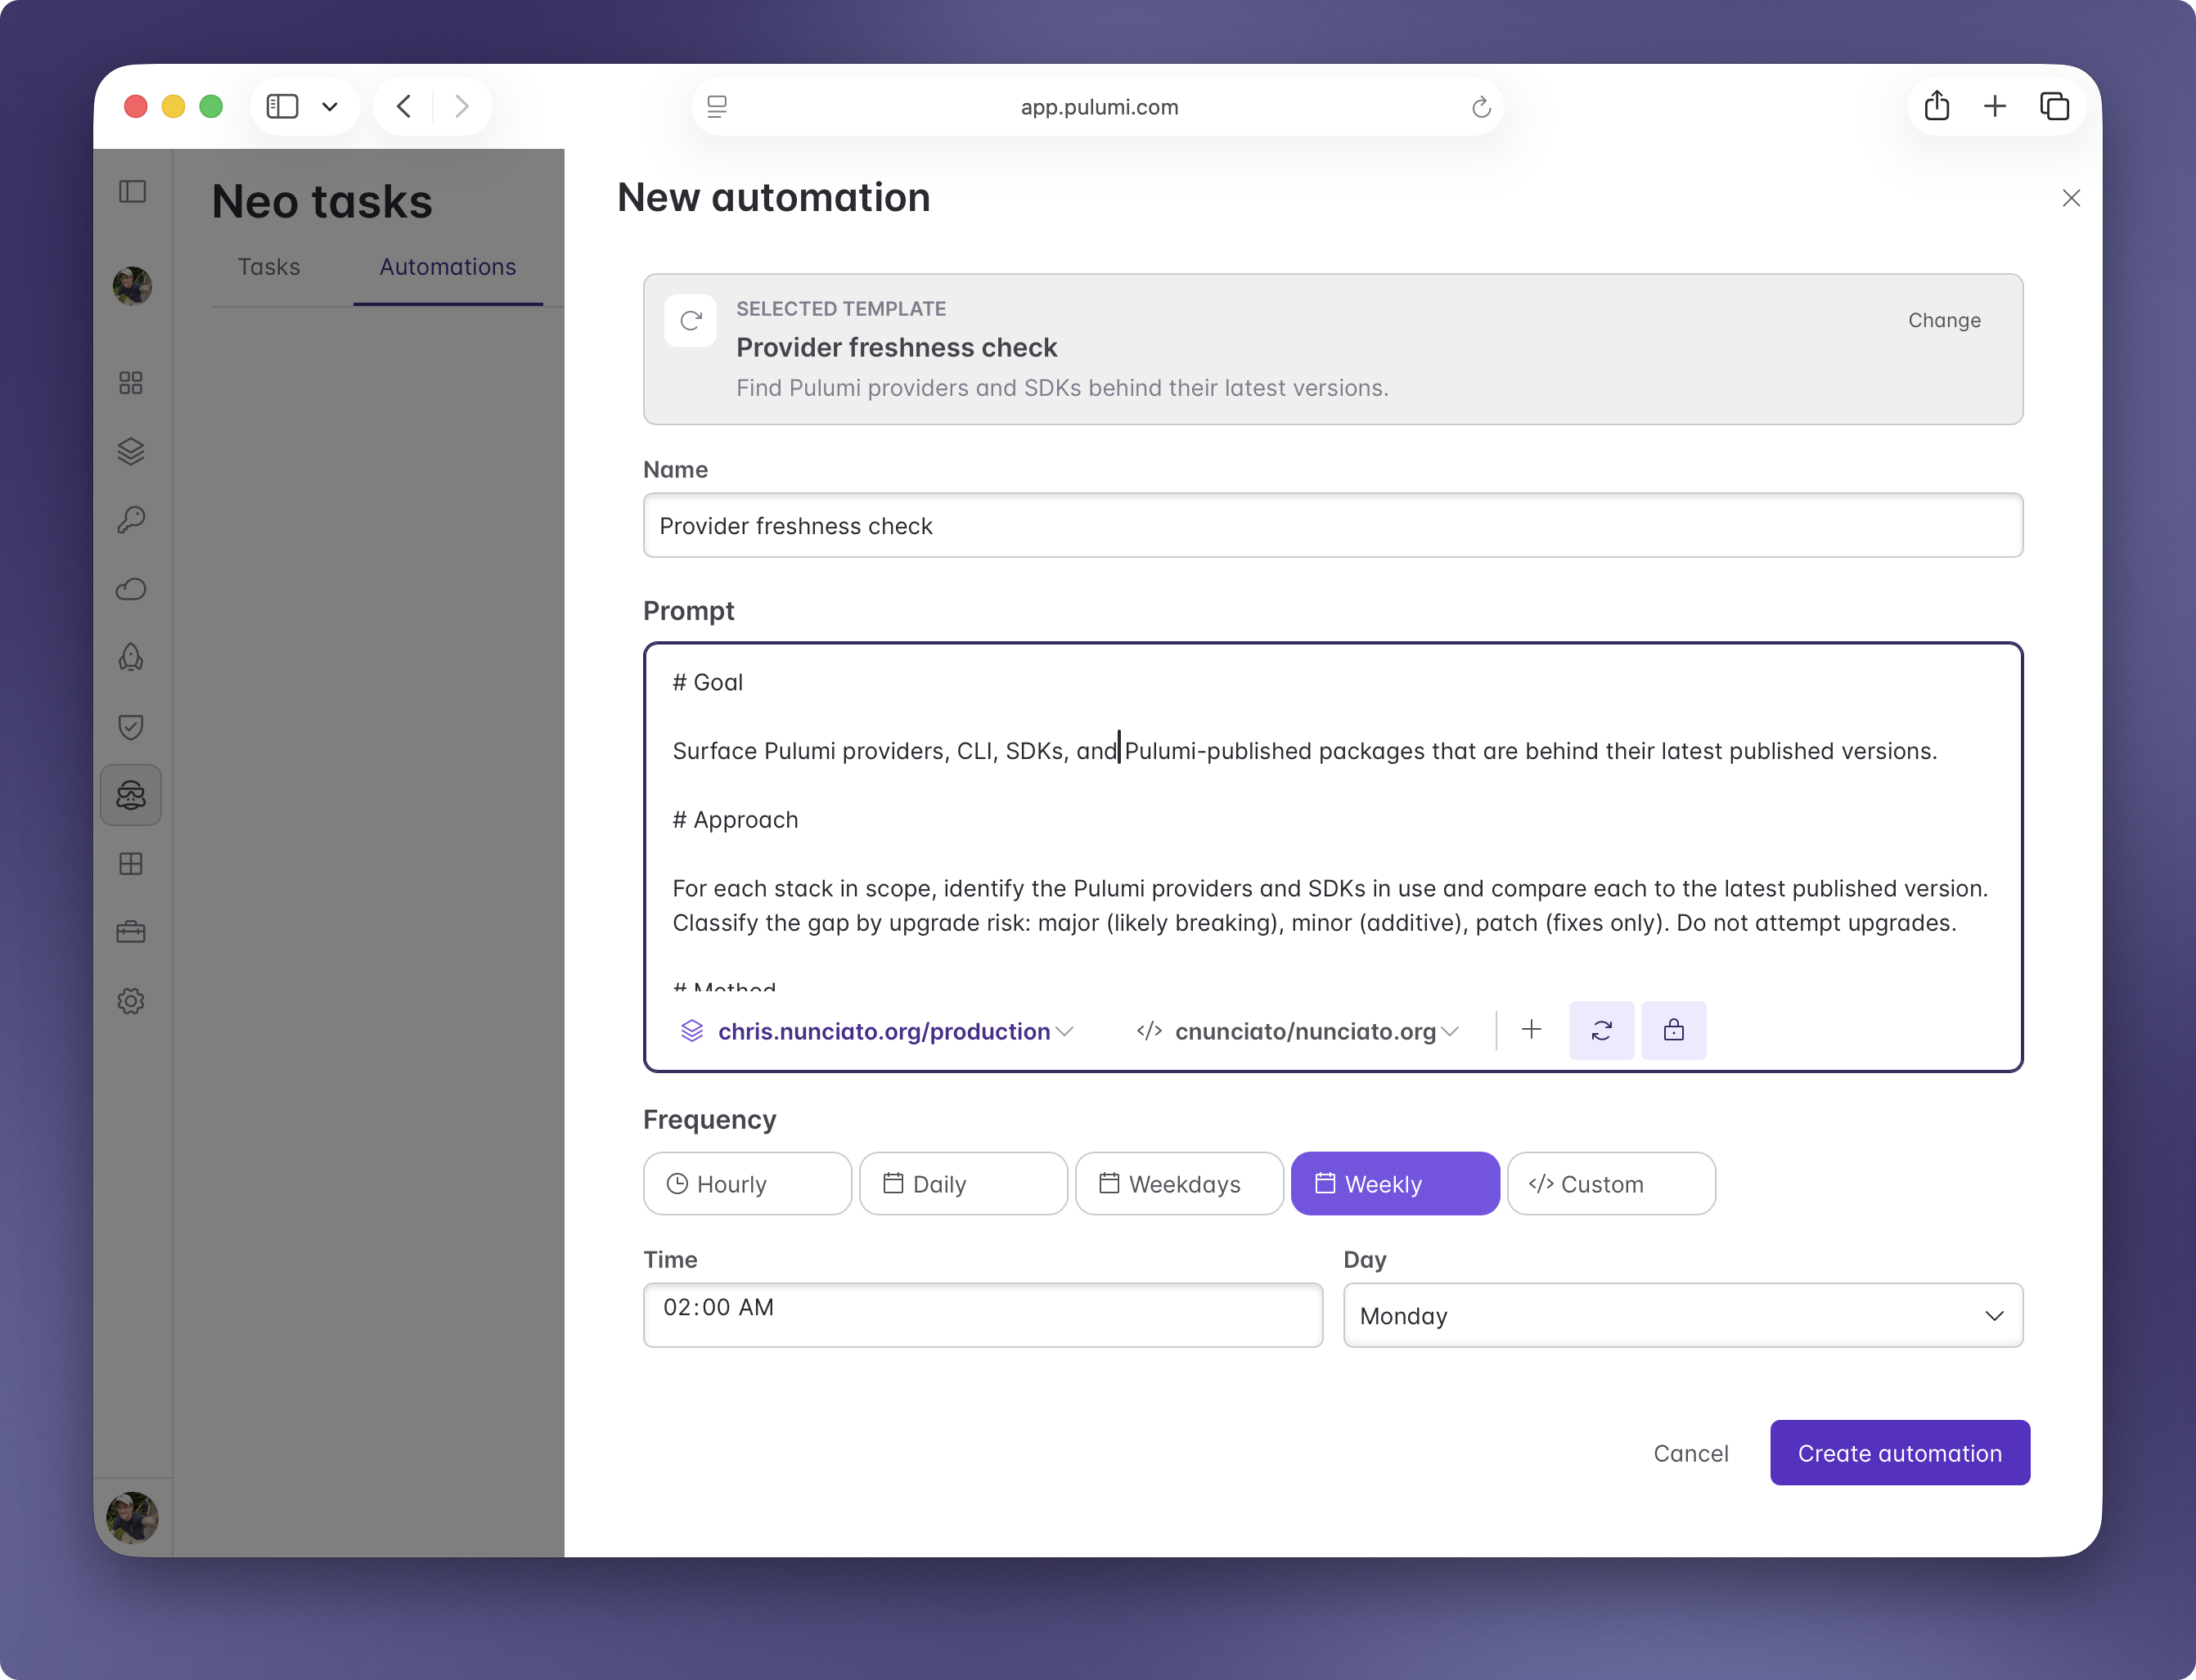The width and height of the screenshot is (2196, 1680).
Task: Reload the current page
Action: 1481,107
